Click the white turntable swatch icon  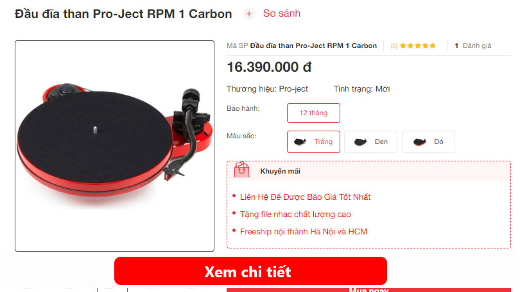pos(300,142)
